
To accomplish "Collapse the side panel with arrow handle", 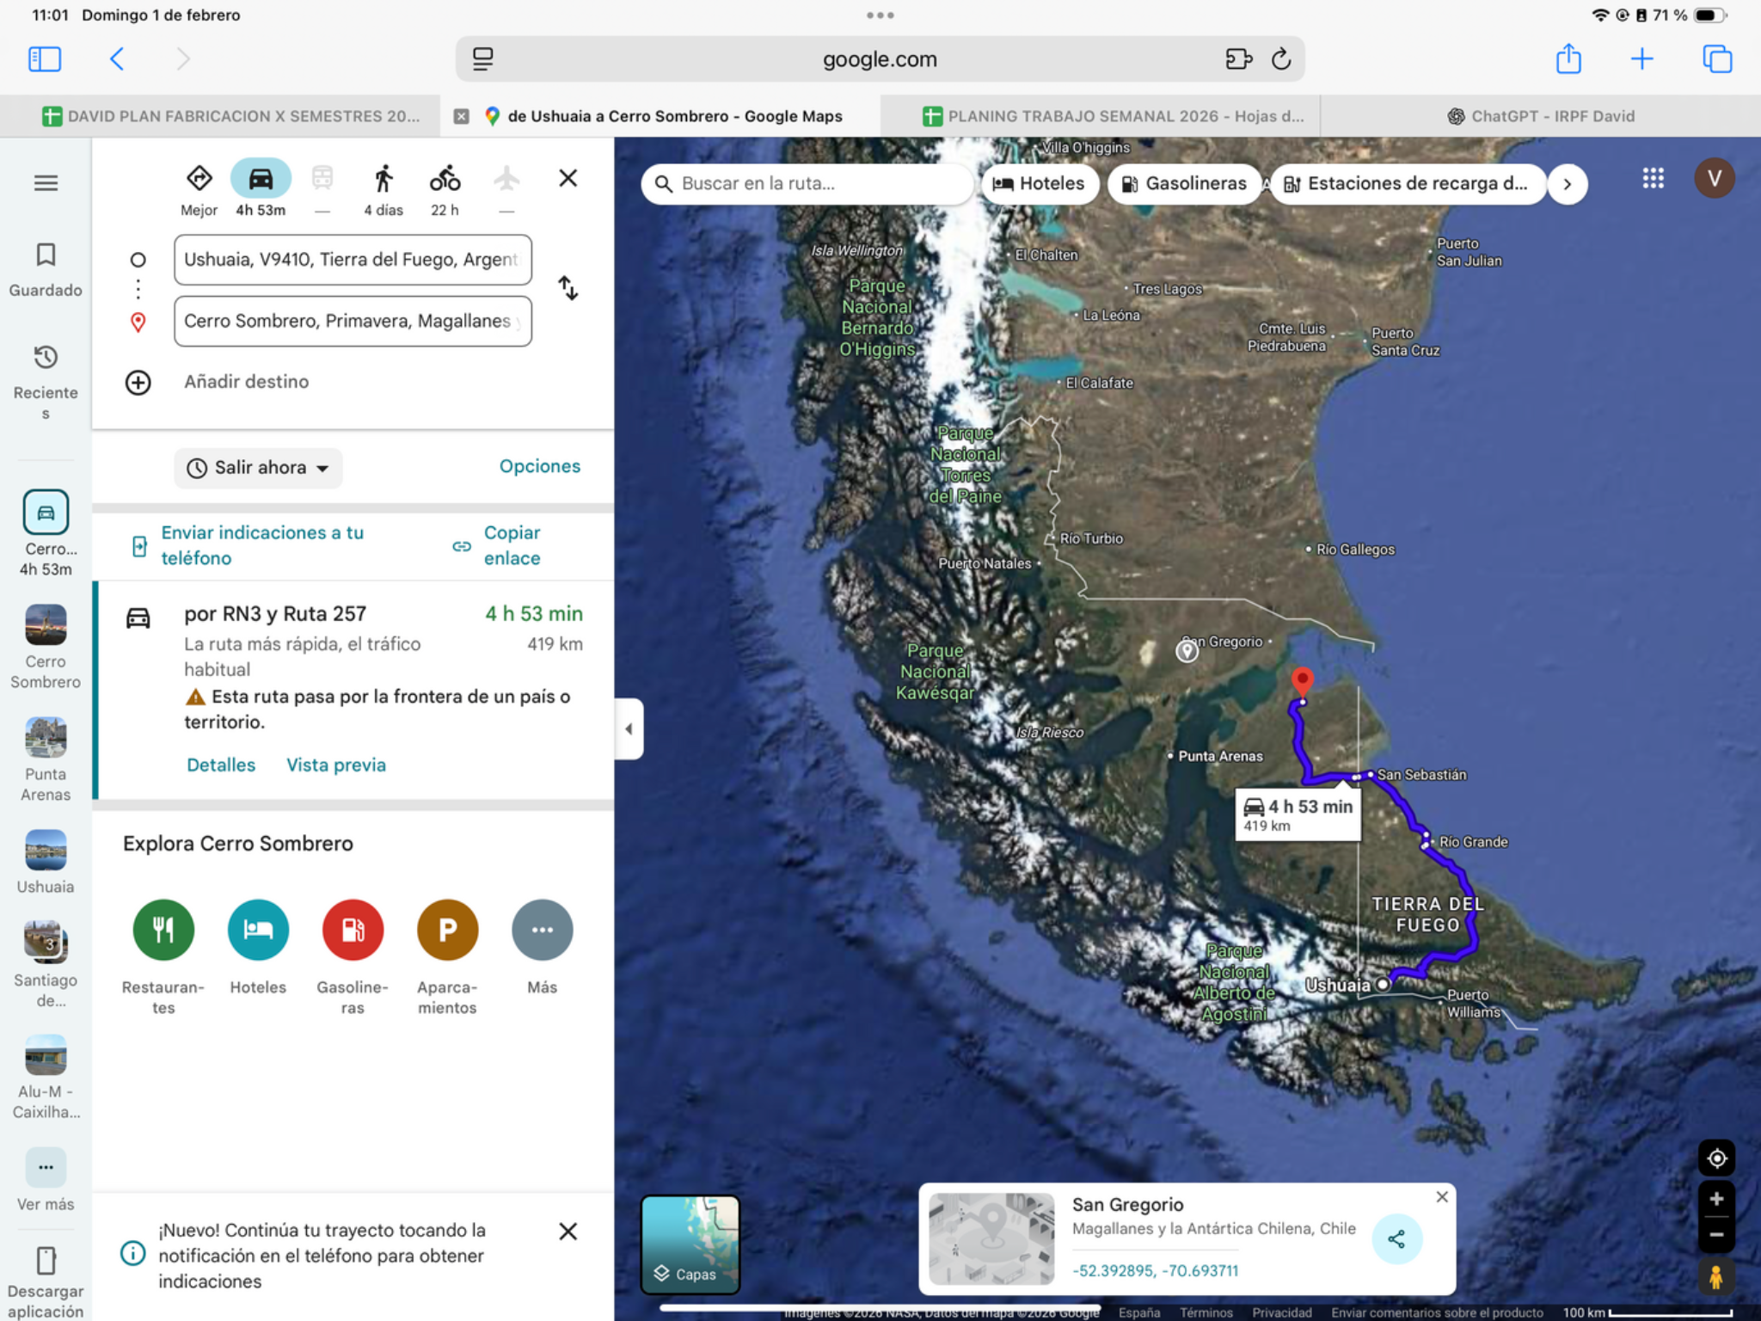I will coord(629,729).
